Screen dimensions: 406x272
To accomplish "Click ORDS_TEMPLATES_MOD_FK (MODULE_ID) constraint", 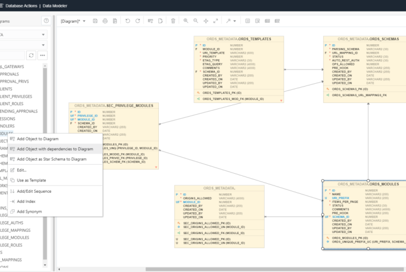I will pos(233,99).
